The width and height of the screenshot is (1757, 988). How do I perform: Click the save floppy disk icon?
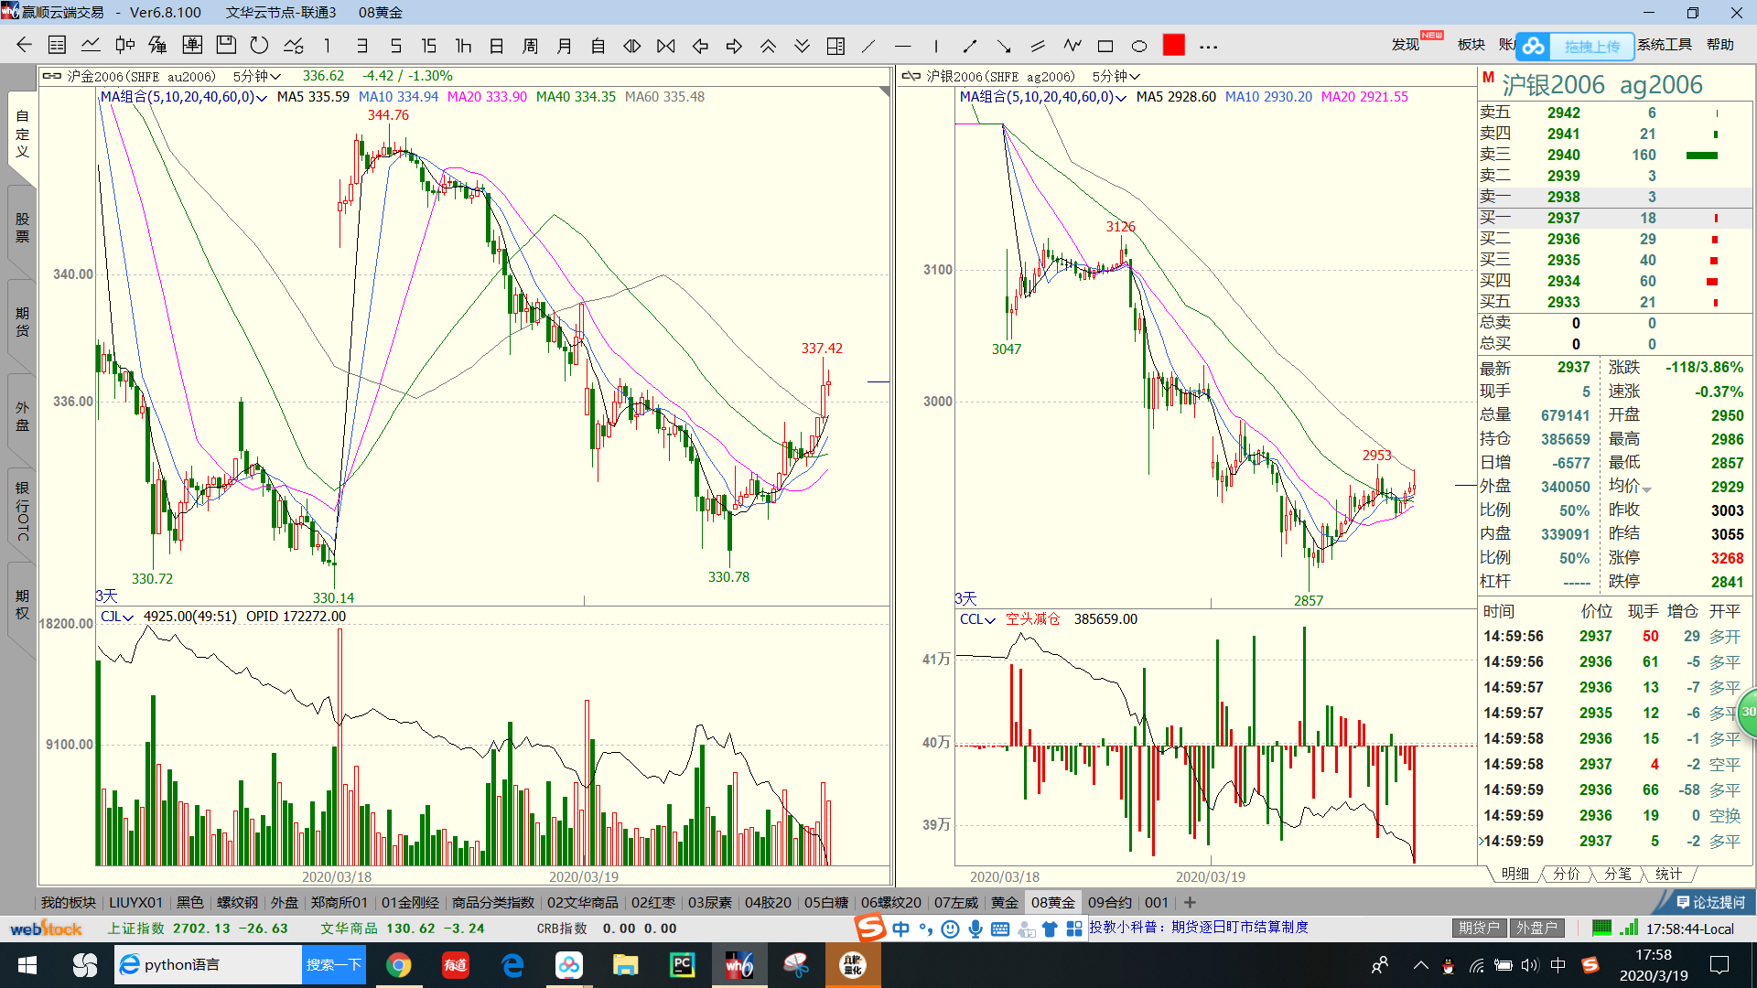(226, 46)
